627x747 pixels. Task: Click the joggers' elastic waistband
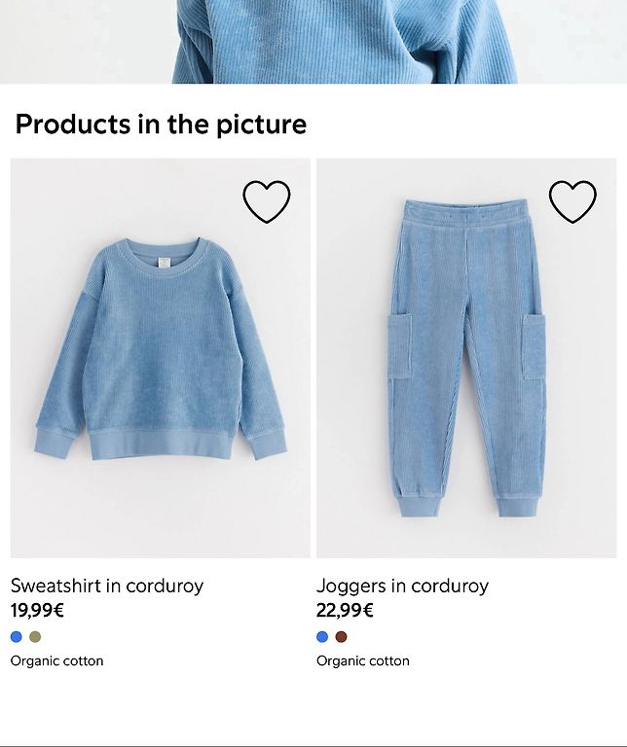click(465, 212)
